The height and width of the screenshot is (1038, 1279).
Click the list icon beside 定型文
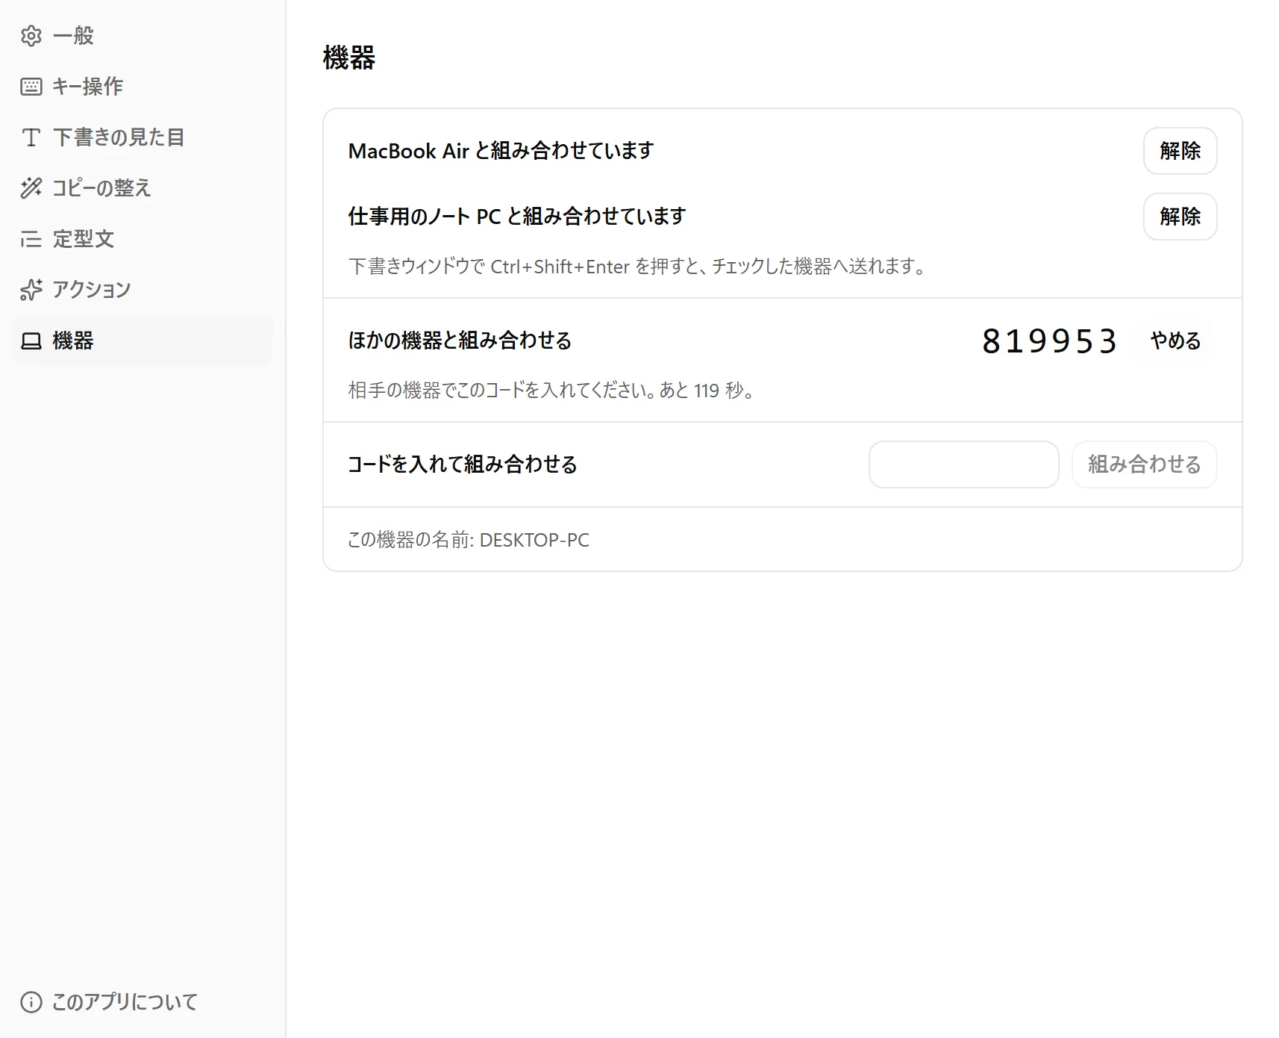click(31, 239)
